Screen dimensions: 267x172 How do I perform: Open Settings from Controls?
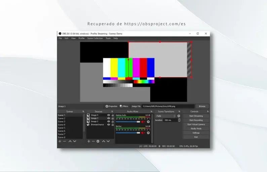tap(196, 133)
